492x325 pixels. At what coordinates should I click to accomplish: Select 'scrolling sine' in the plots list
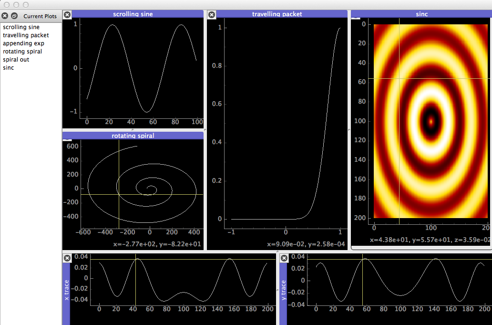(21, 27)
